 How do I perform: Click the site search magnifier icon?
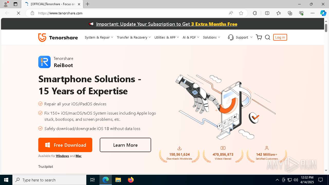[267, 37]
